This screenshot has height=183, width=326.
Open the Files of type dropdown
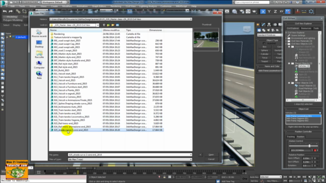click(x=191, y=159)
